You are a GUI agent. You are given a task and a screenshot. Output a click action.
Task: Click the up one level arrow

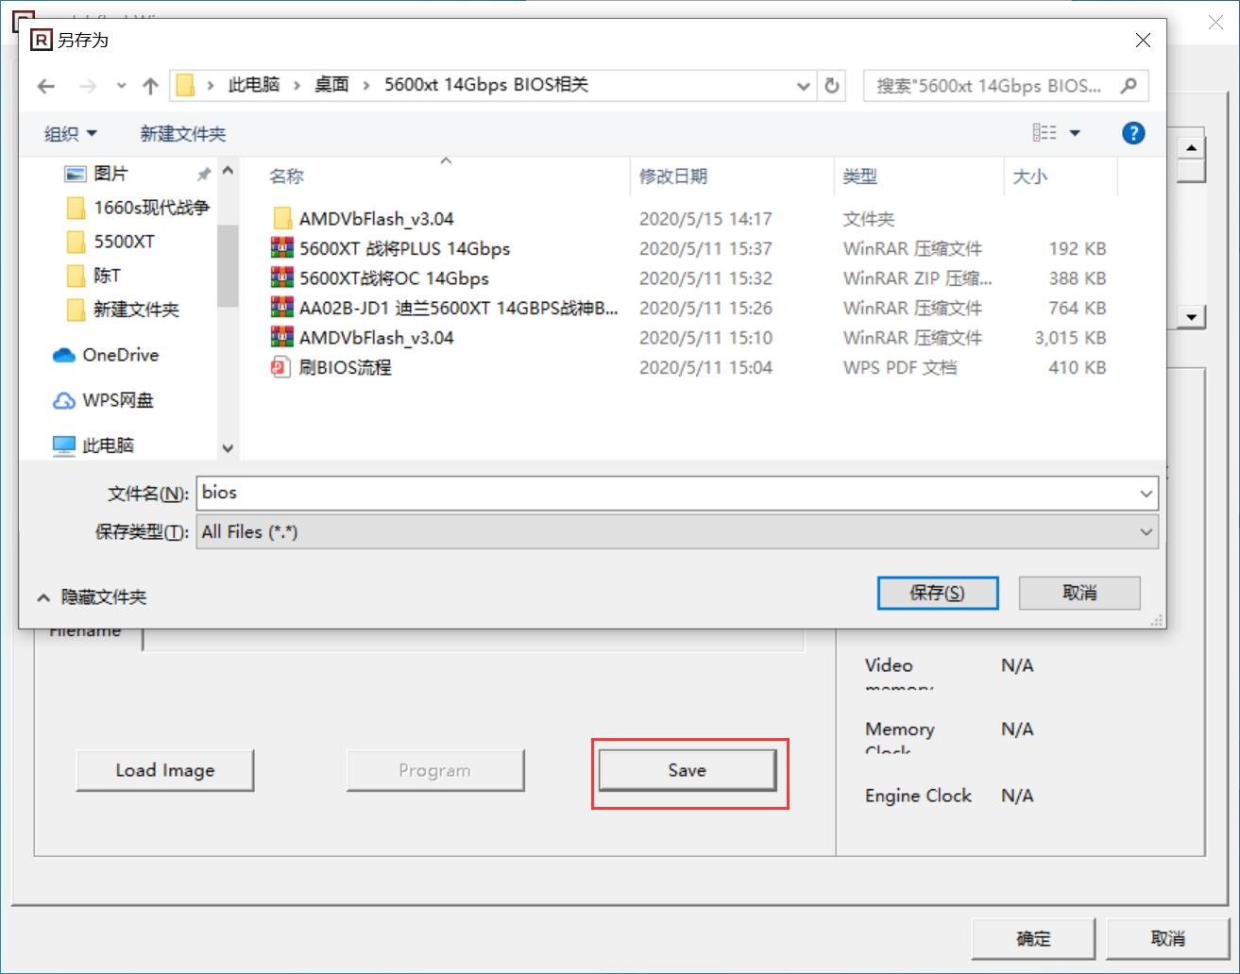click(150, 86)
